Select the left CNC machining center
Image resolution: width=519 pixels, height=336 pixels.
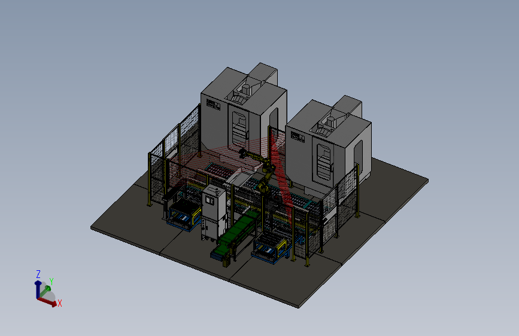coord(243,112)
